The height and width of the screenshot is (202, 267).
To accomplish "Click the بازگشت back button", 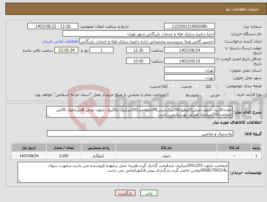I will coord(125,193).
